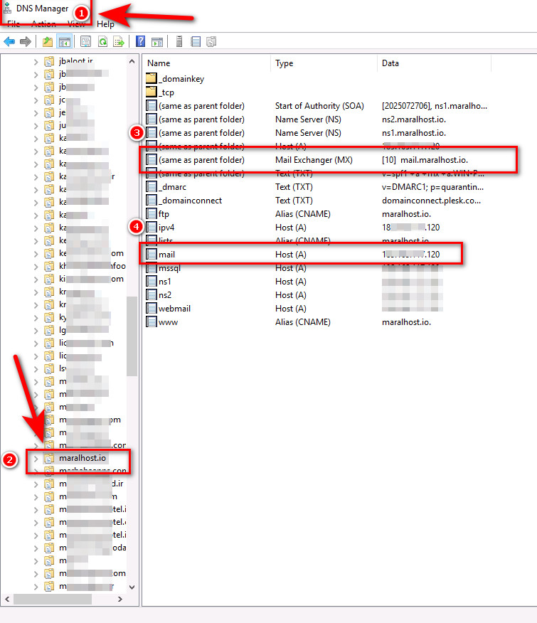Click the Refresh toolbar icon
This screenshot has height=623, width=537.
tap(102, 42)
